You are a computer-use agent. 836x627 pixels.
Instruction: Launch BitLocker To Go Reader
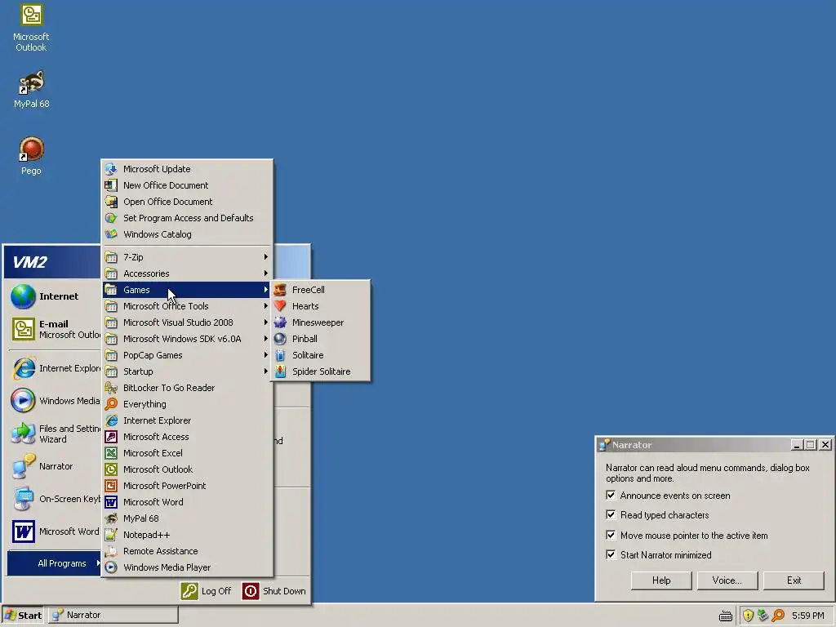[187, 388]
